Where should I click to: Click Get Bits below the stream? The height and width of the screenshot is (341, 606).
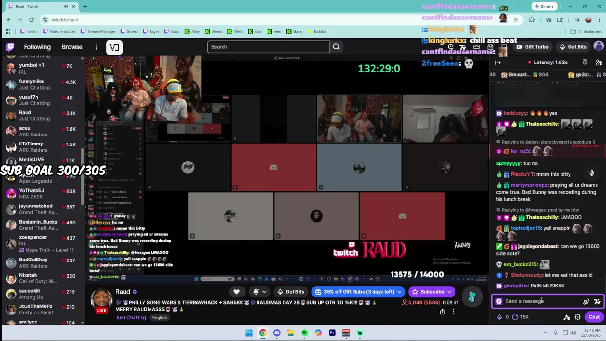coord(290,292)
